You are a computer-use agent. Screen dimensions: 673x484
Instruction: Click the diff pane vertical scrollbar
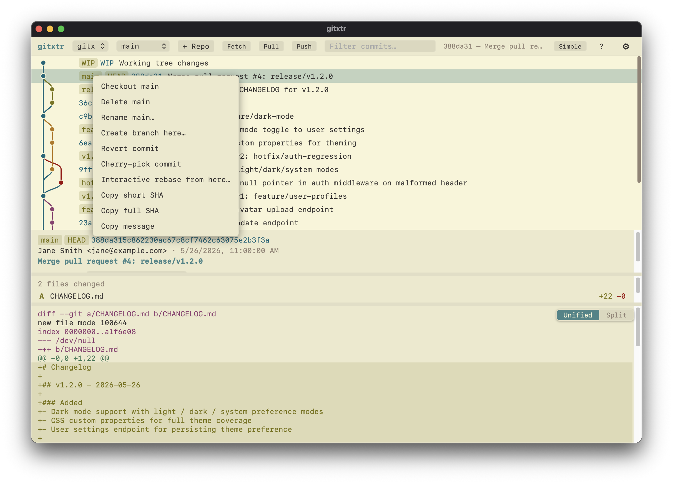point(638,327)
